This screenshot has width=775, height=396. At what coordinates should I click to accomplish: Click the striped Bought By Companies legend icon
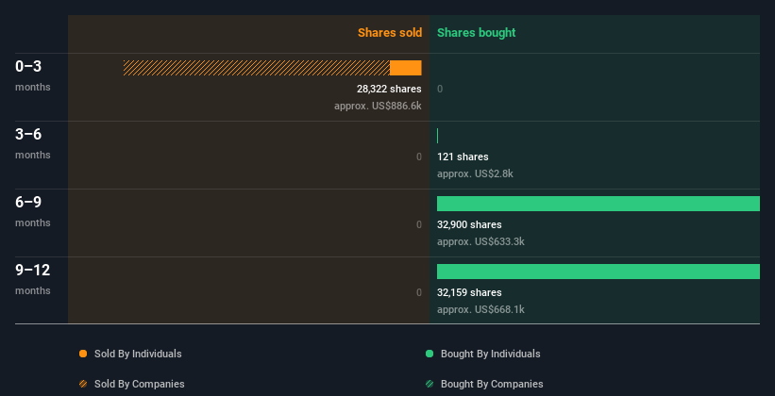(x=429, y=384)
